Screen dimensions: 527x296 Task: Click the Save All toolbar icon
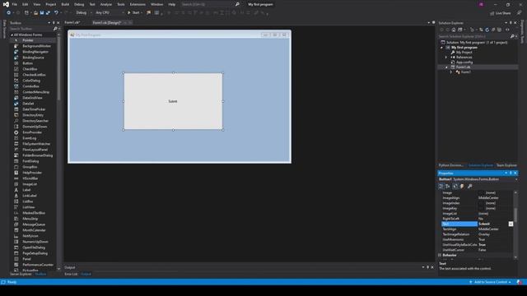(x=48, y=13)
